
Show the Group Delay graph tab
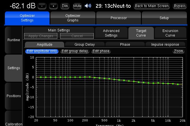point(85,45)
